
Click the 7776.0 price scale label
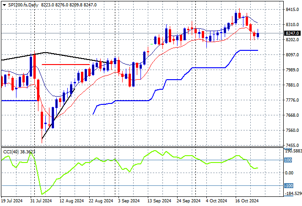click(292, 100)
